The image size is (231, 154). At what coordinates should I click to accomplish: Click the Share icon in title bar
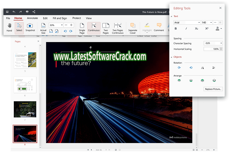34,12
